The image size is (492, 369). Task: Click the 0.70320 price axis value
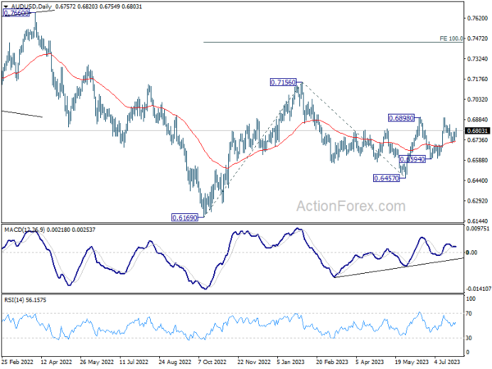(477, 99)
